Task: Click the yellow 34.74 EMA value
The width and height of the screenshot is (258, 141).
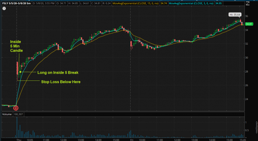Action: [x=163, y=3]
